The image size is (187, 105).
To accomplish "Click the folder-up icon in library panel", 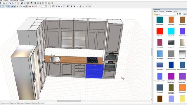I will (x=177, y=14).
